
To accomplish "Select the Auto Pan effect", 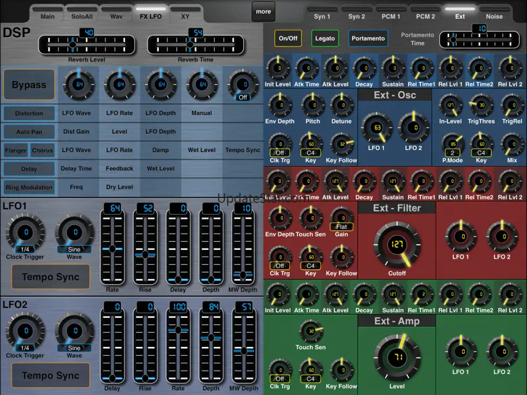I will (x=29, y=132).
